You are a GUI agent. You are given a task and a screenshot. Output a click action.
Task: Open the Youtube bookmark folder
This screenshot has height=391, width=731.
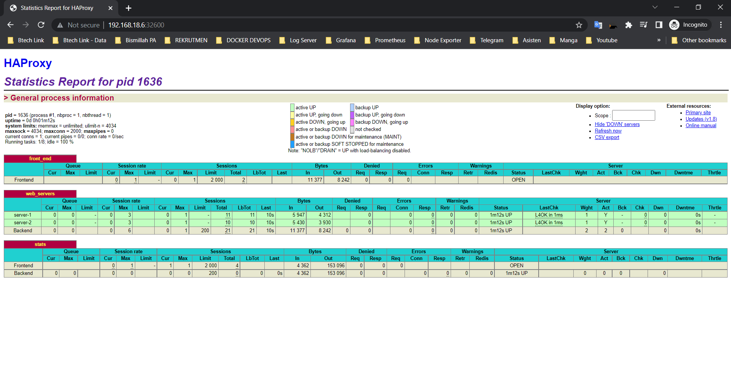coord(601,40)
